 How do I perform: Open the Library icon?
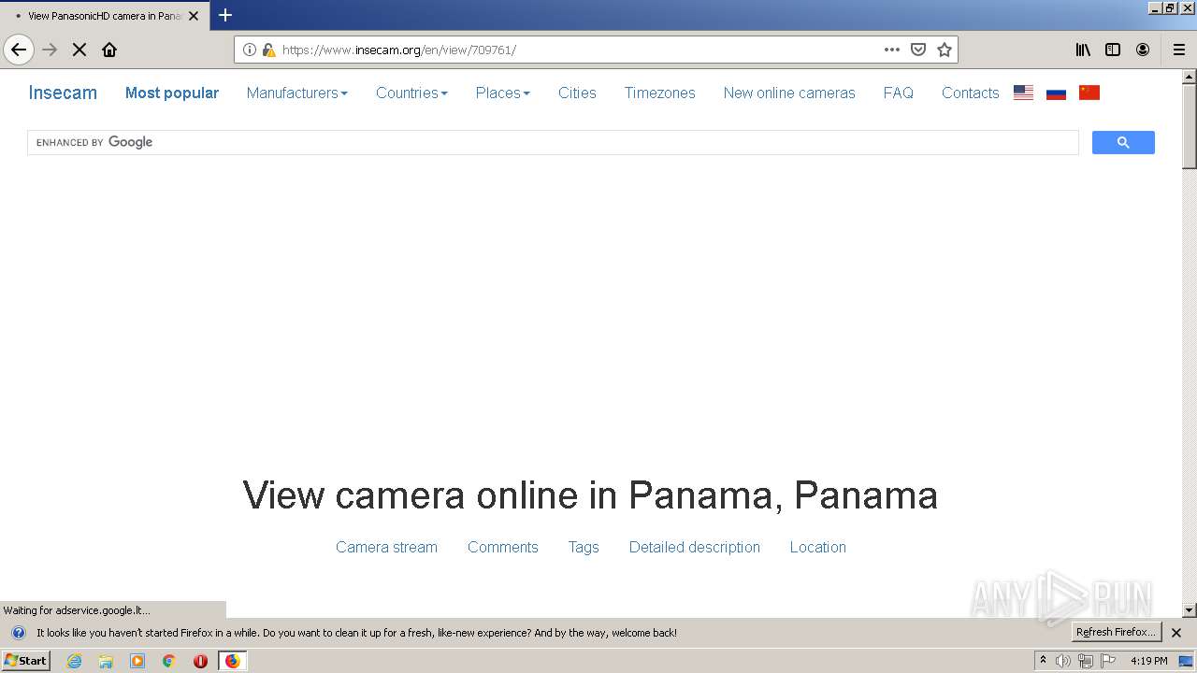tap(1083, 50)
